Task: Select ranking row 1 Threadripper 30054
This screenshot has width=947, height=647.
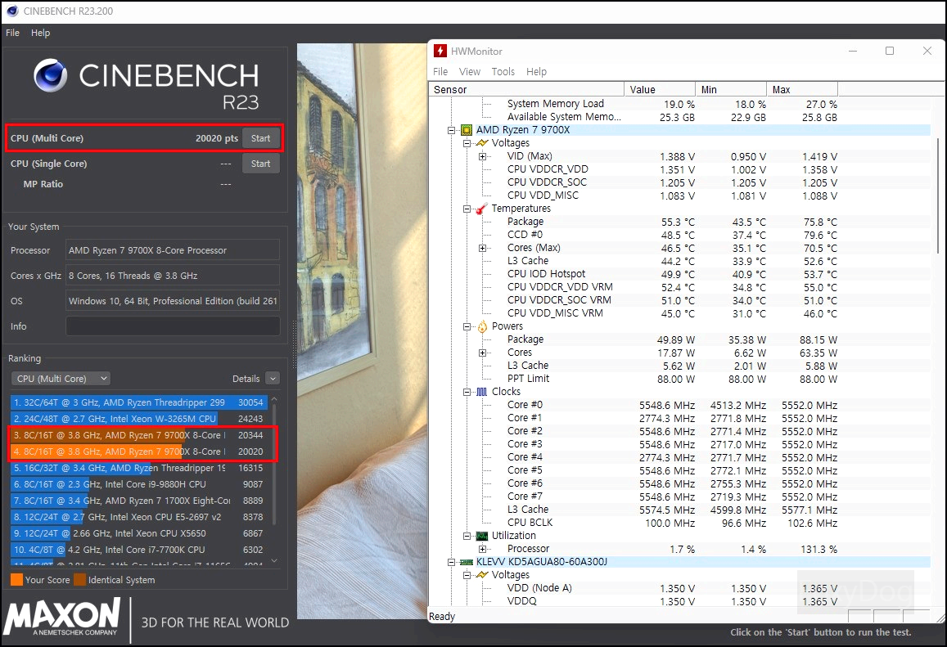Action: tap(138, 402)
